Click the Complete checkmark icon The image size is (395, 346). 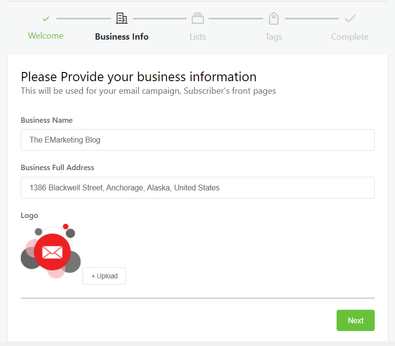pyautogui.click(x=350, y=18)
